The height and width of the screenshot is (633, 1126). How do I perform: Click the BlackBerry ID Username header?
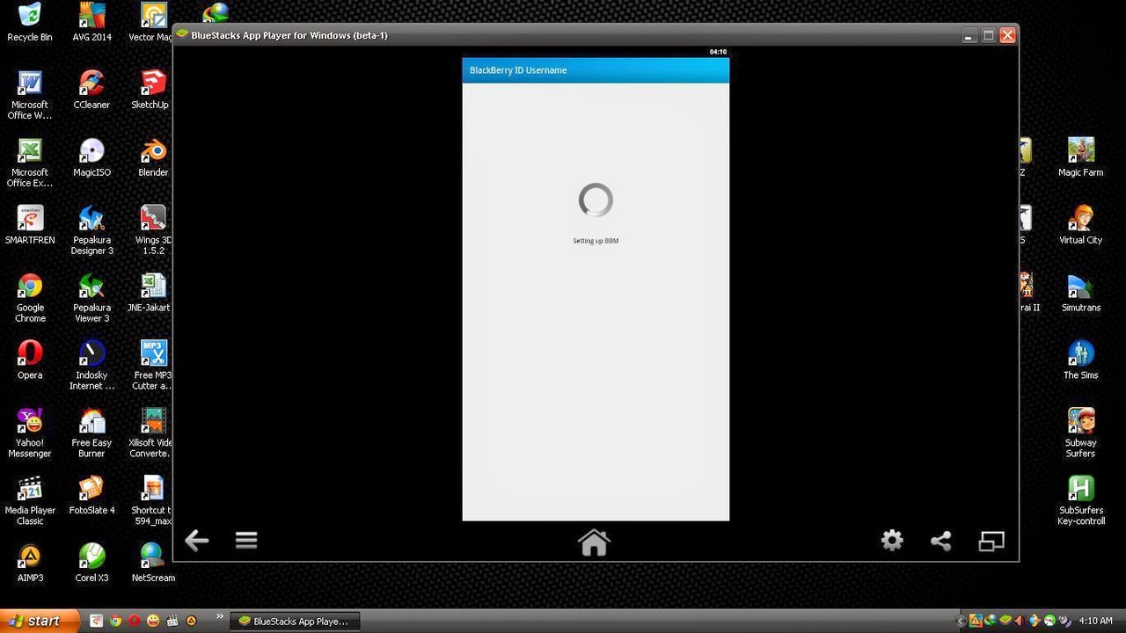[596, 70]
